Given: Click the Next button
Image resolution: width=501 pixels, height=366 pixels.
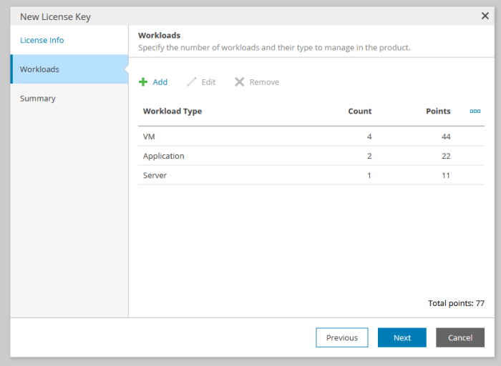Looking at the screenshot, I should point(402,337).
